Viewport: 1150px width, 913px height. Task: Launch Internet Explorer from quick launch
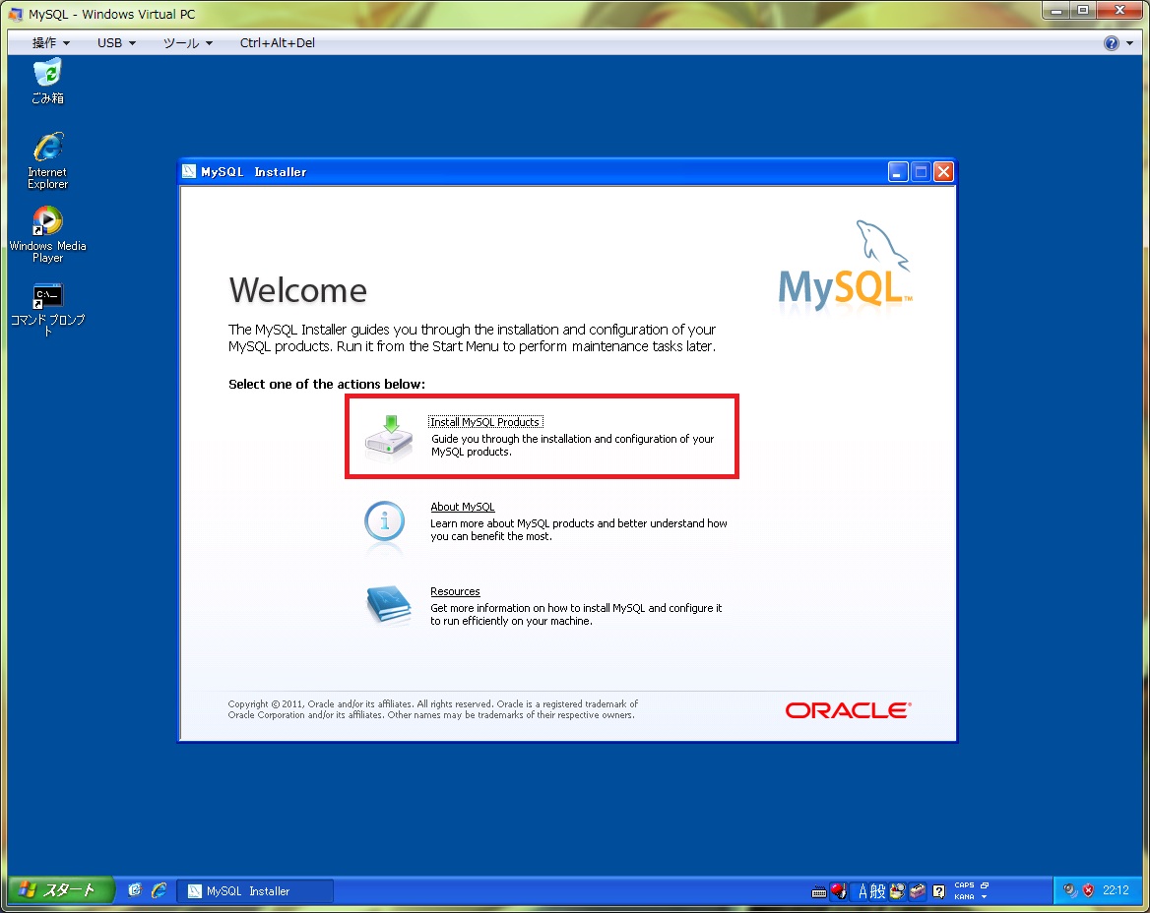pyautogui.click(x=159, y=890)
